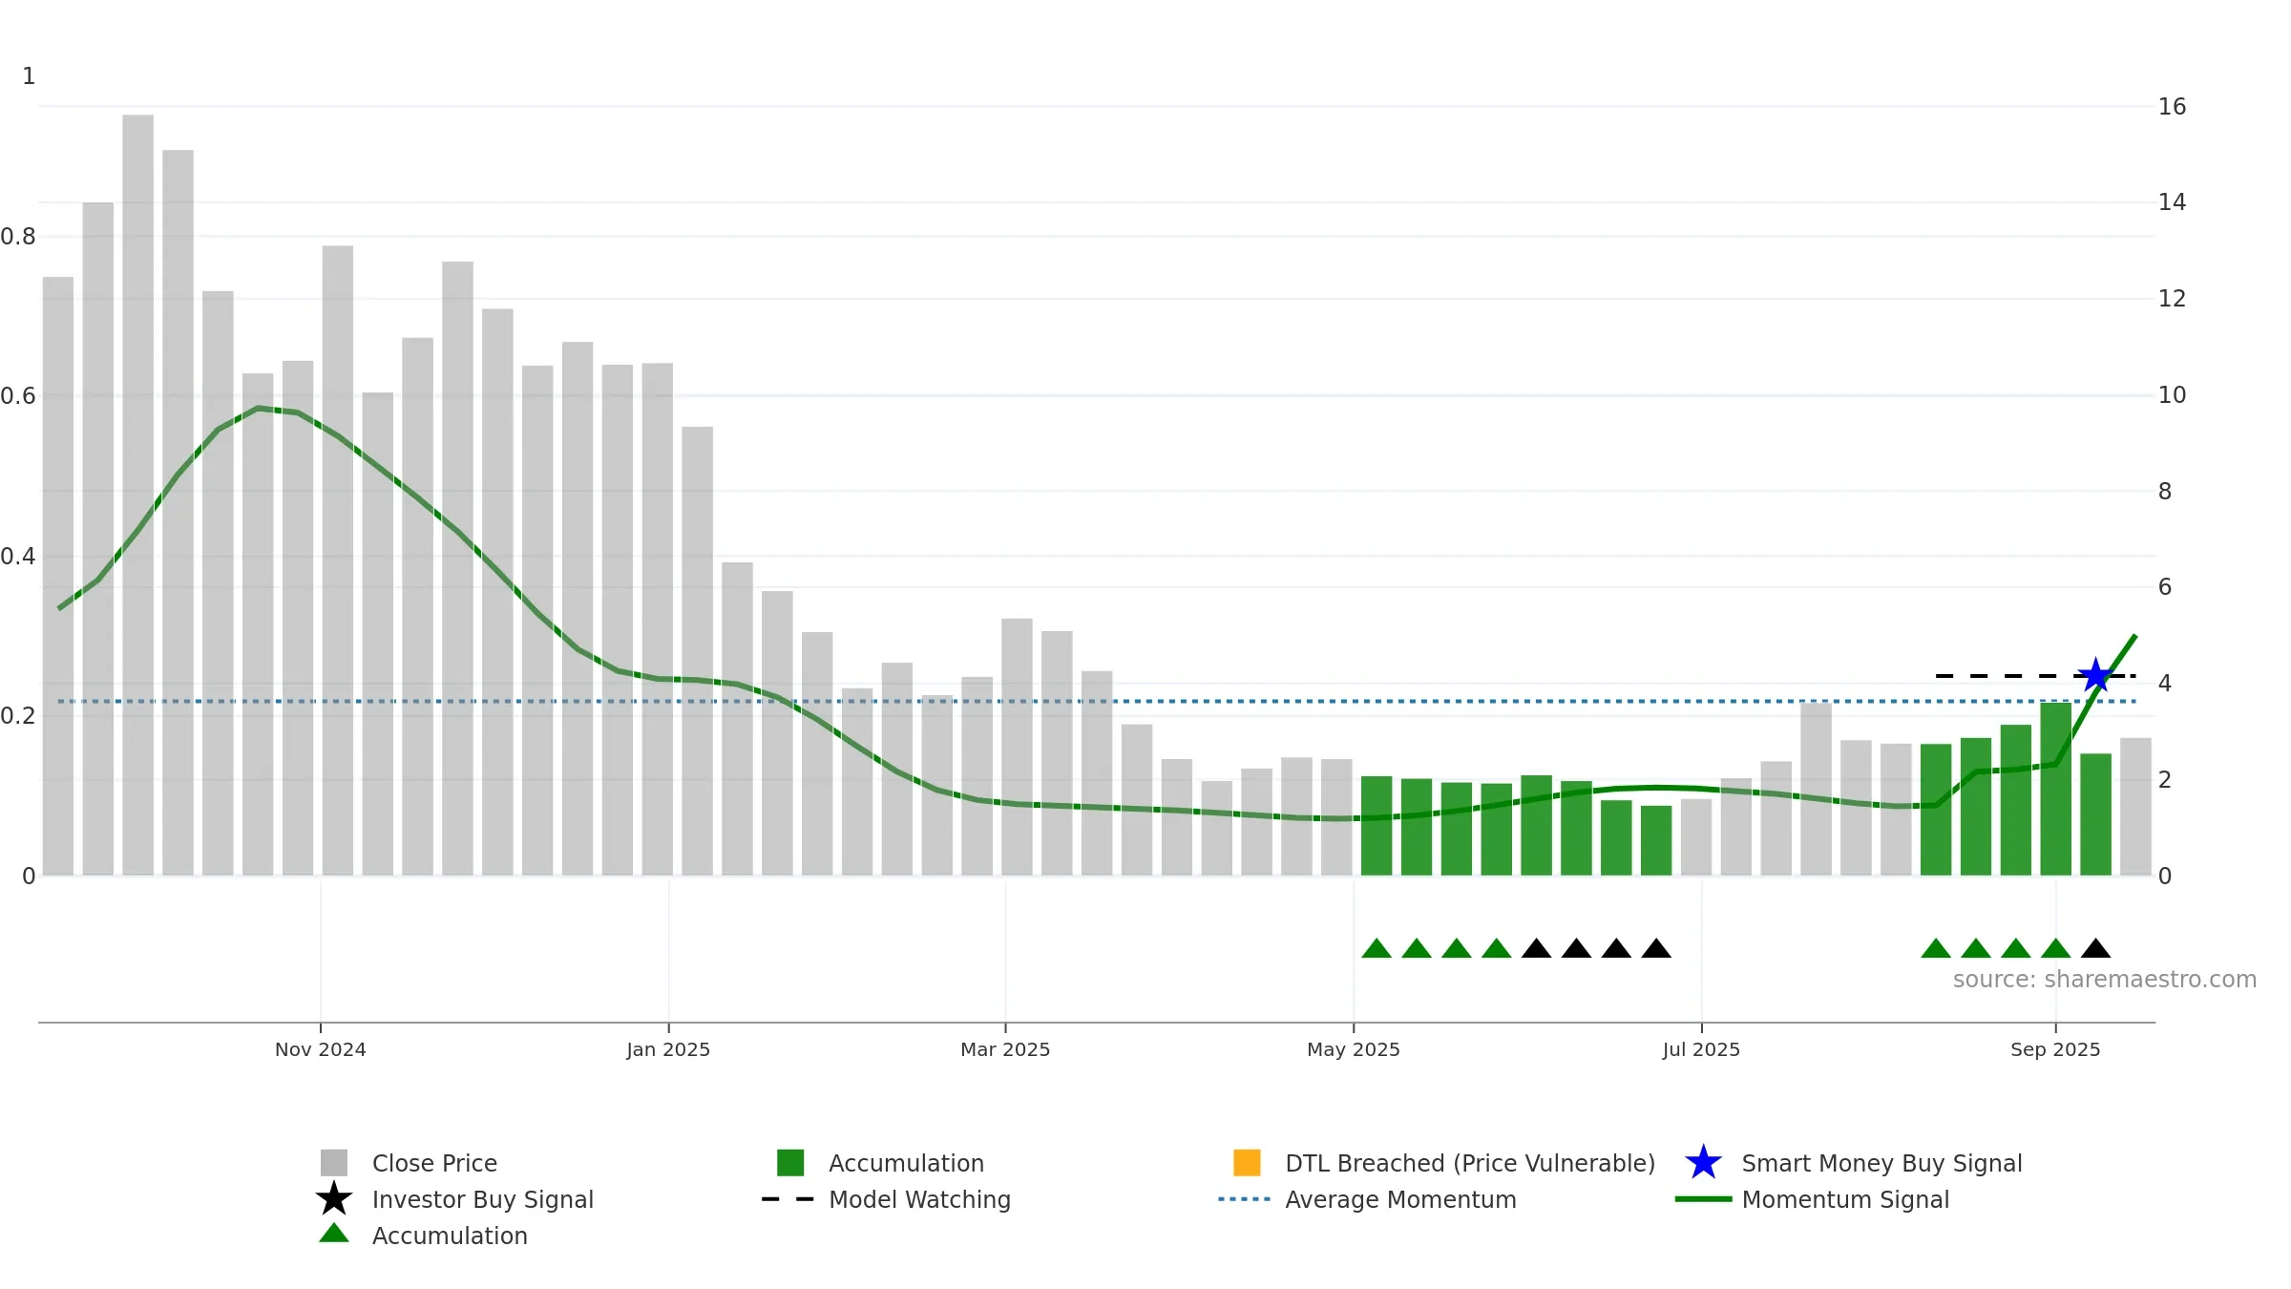Click the tallest green accumulation bar near Sep 2025

2056,789
